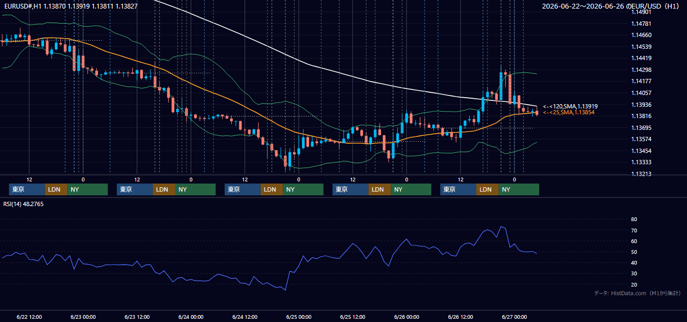Select the 6/23 00:00 time axis label
This screenshot has height=322, width=687.
click(x=83, y=317)
